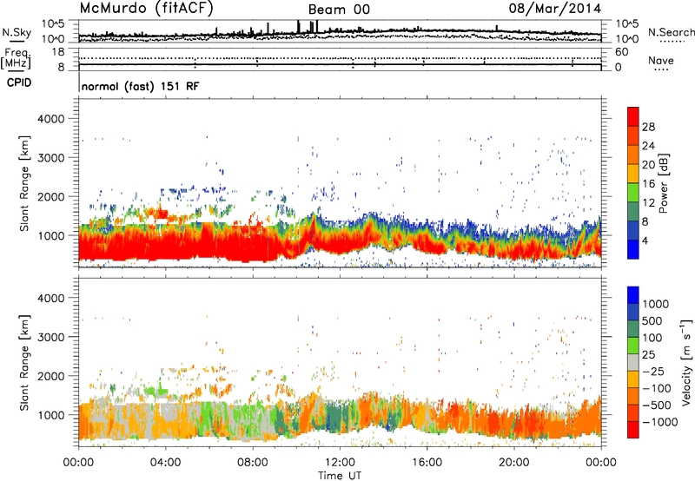Image resolution: width=695 pixels, height=481 pixels.
Task: Click the '1000' tick on velocity panel
Action: tap(50, 415)
